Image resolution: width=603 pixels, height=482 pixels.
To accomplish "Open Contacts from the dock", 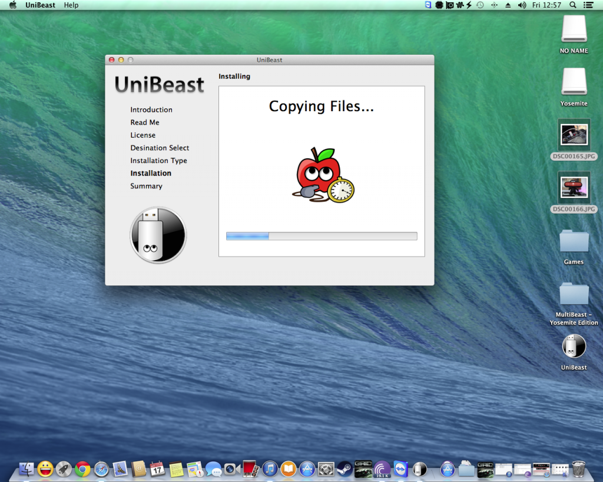I will click(x=139, y=469).
